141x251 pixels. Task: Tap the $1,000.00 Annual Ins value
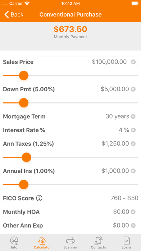coord(115,171)
